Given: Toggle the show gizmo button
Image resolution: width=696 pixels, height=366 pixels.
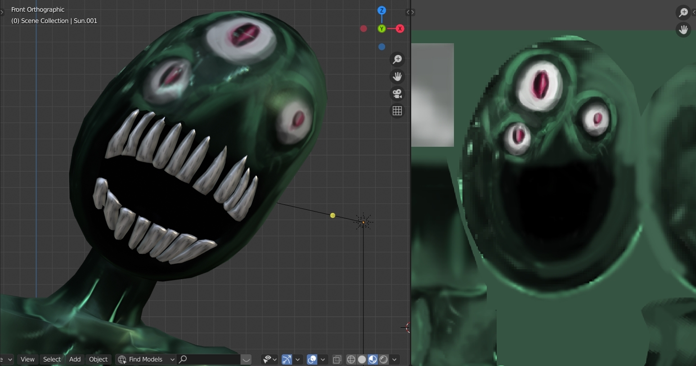Looking at the screenshot, I should point(287,359).
